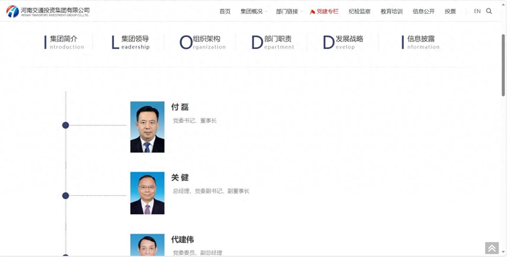Go to the 教育培训 page

point(391,11)
